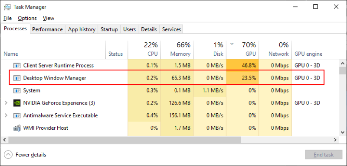Viewport: 347px width, 166px height.
Task: Switch to the Performance tab
Action: 47,29
